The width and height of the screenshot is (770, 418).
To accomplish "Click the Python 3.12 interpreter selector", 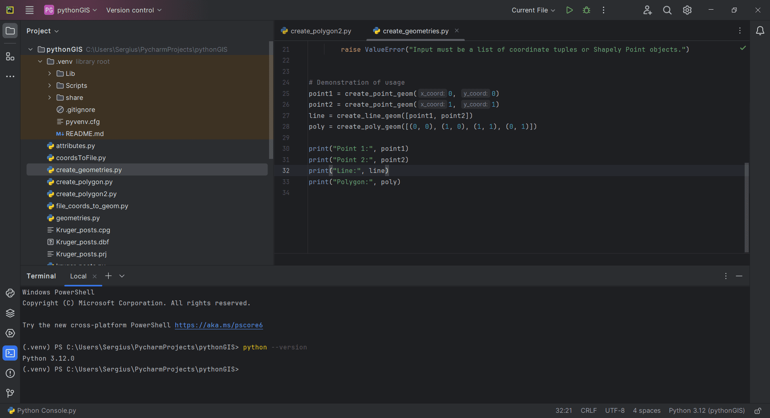I will click(x=706, y=411).
